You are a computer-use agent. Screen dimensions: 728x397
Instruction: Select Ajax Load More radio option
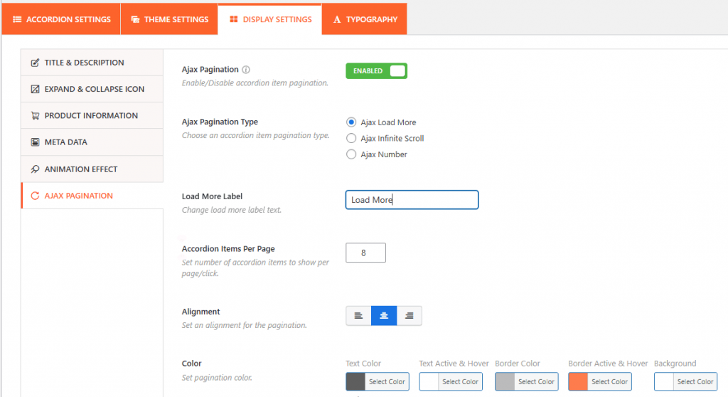(351, 122)
